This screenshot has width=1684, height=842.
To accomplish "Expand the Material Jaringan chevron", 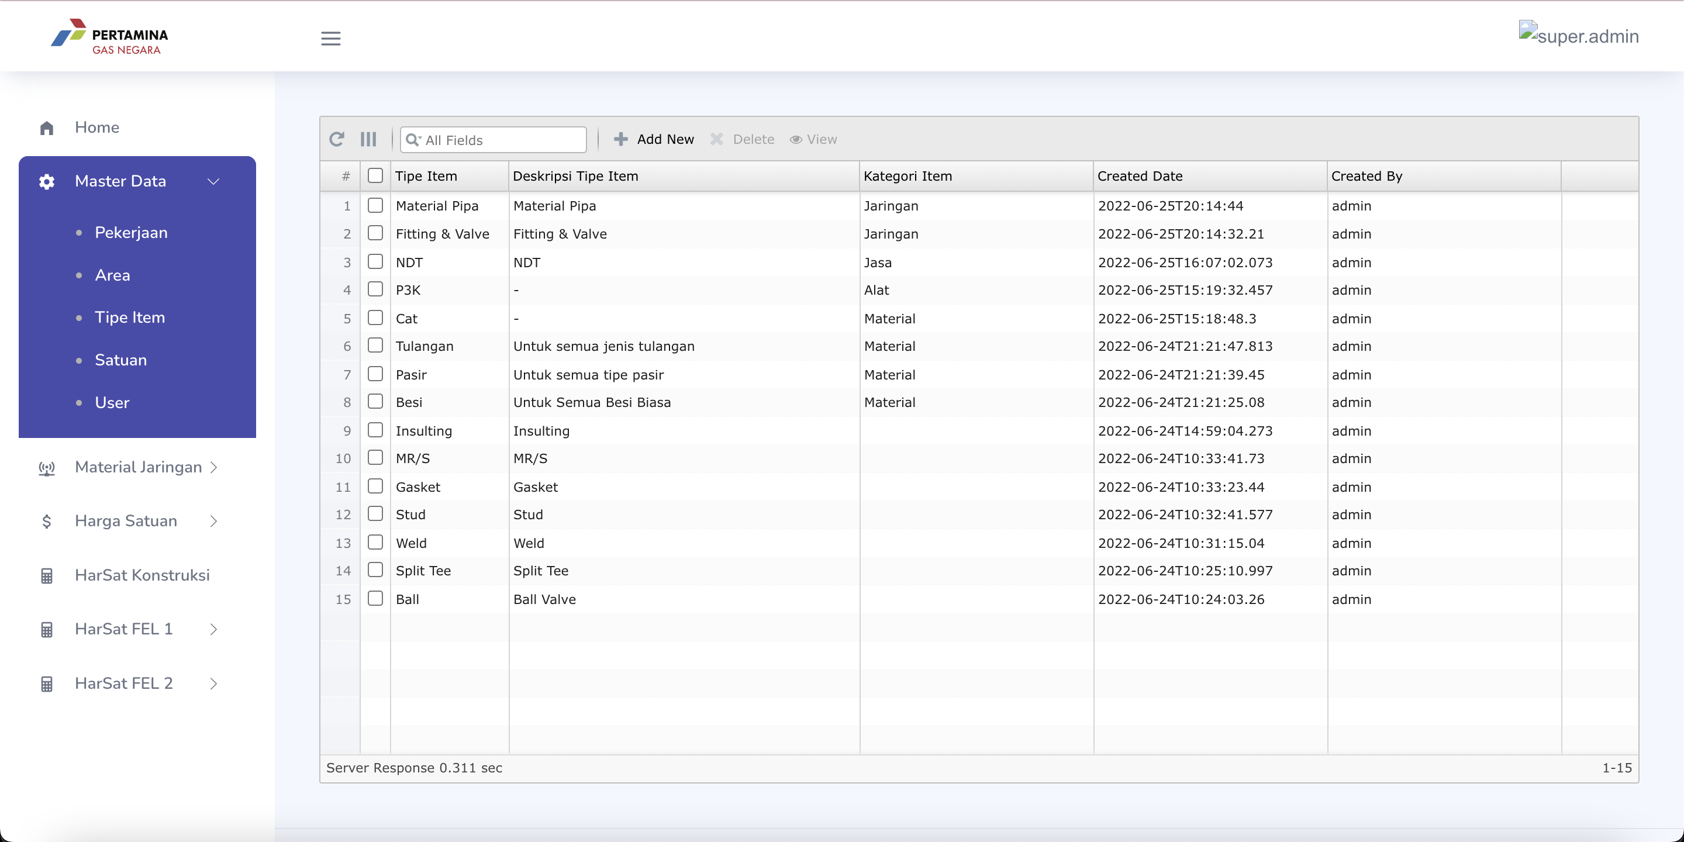I will tap(213, 467).
